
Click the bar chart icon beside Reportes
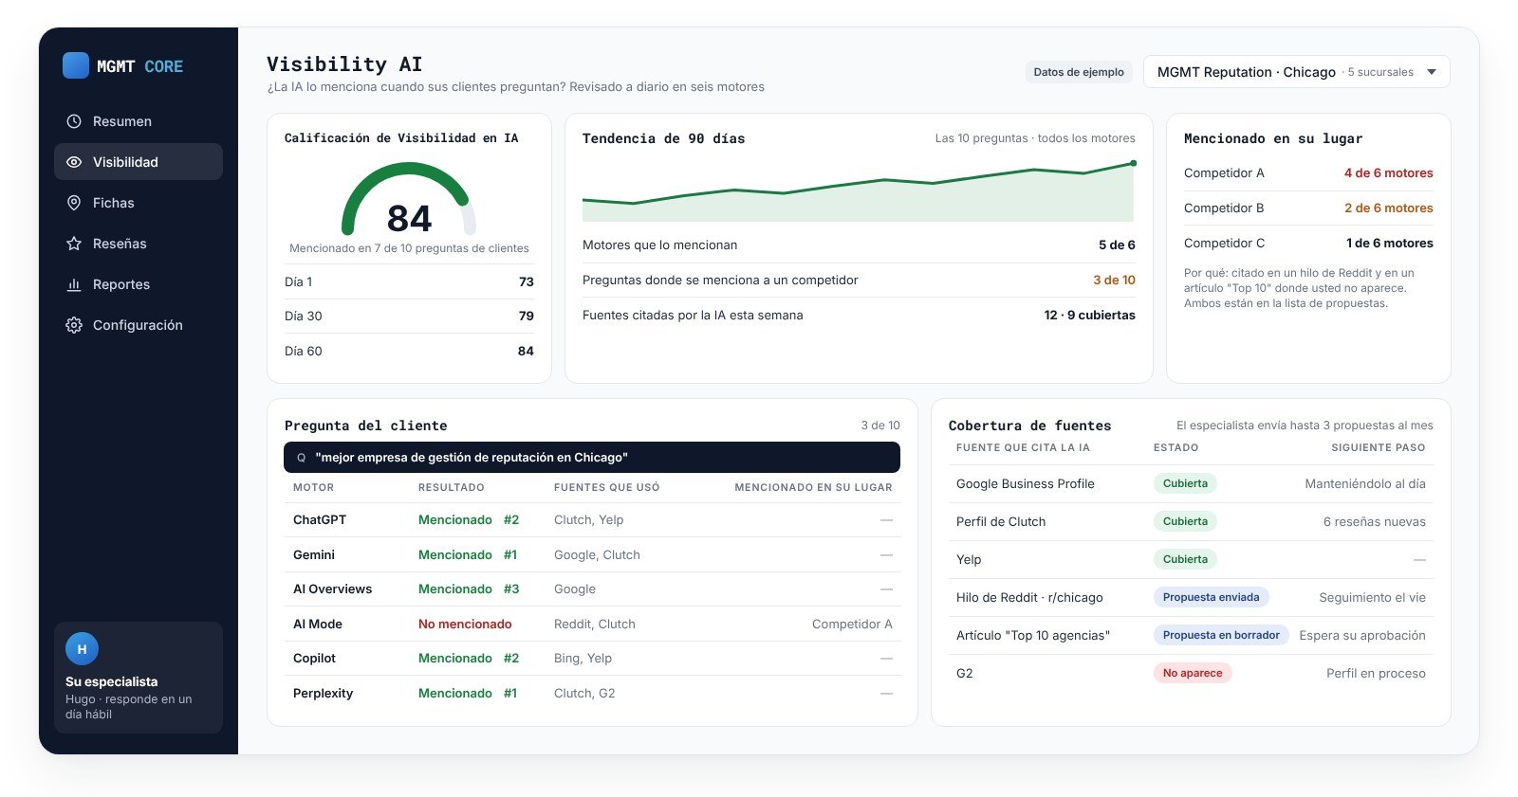coord(74,284)
